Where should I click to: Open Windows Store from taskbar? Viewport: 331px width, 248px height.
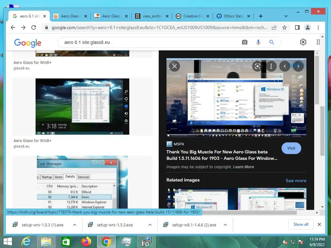[x=66, y=242]
